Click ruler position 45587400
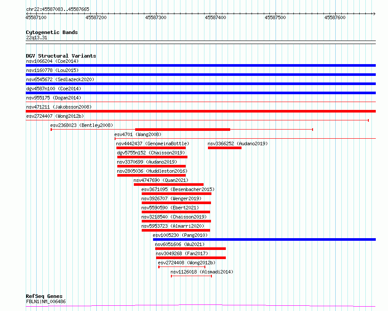Viewport: 388px width, 311px height. [x=215, y=17]
